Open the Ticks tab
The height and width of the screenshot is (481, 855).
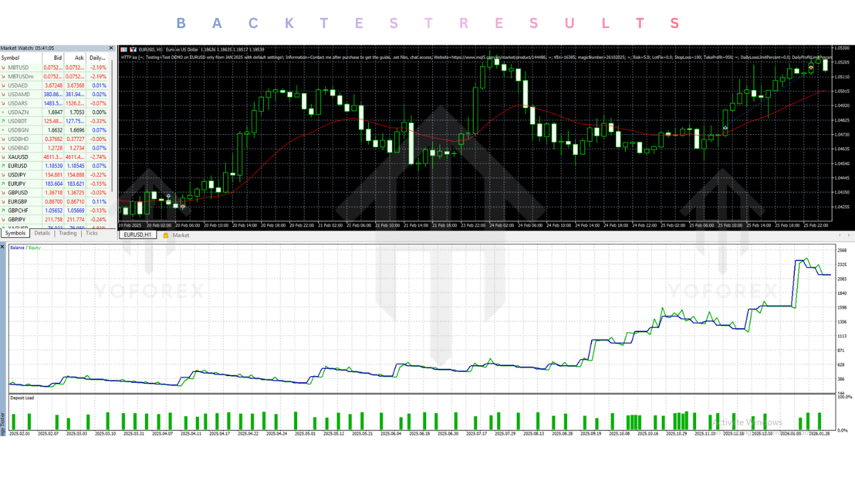point(92,233)
